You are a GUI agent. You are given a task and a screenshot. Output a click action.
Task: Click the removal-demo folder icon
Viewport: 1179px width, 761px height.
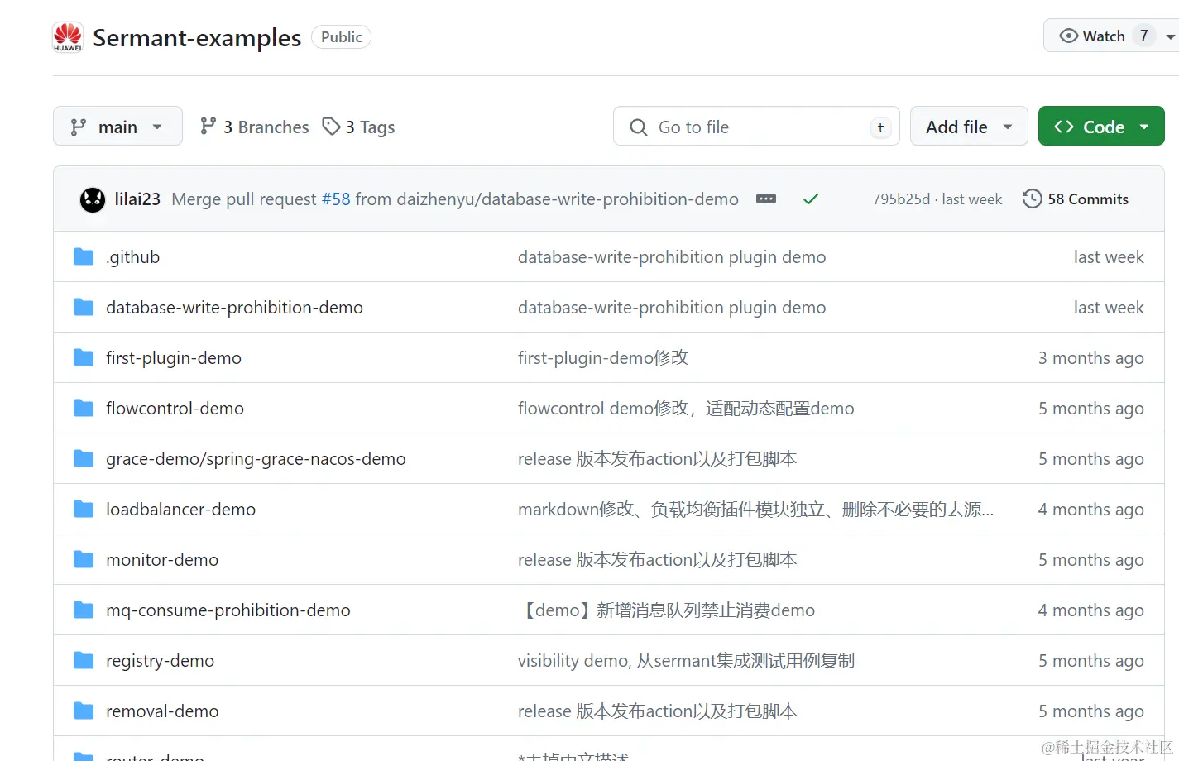pos(84,711)
